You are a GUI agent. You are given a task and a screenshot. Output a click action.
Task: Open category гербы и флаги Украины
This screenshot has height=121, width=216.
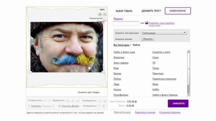tap(165, 95)
